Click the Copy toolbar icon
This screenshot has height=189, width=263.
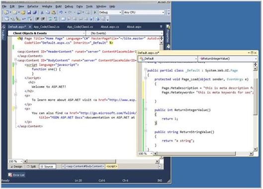pos(48,12)
